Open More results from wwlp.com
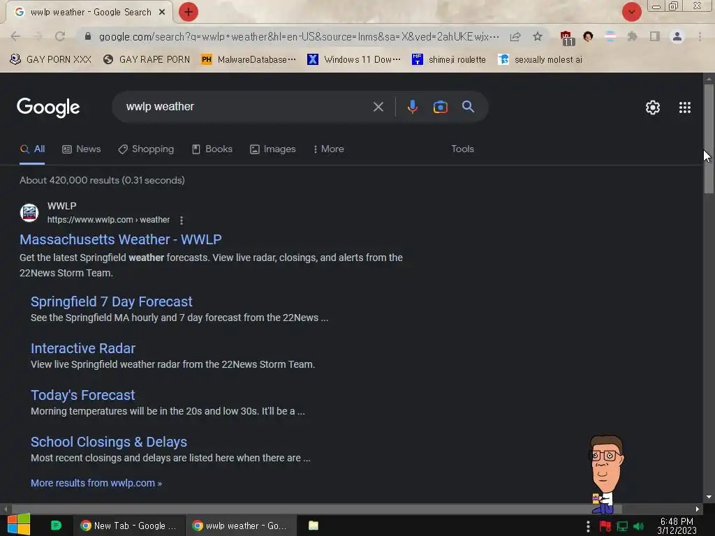 (96, 483)
